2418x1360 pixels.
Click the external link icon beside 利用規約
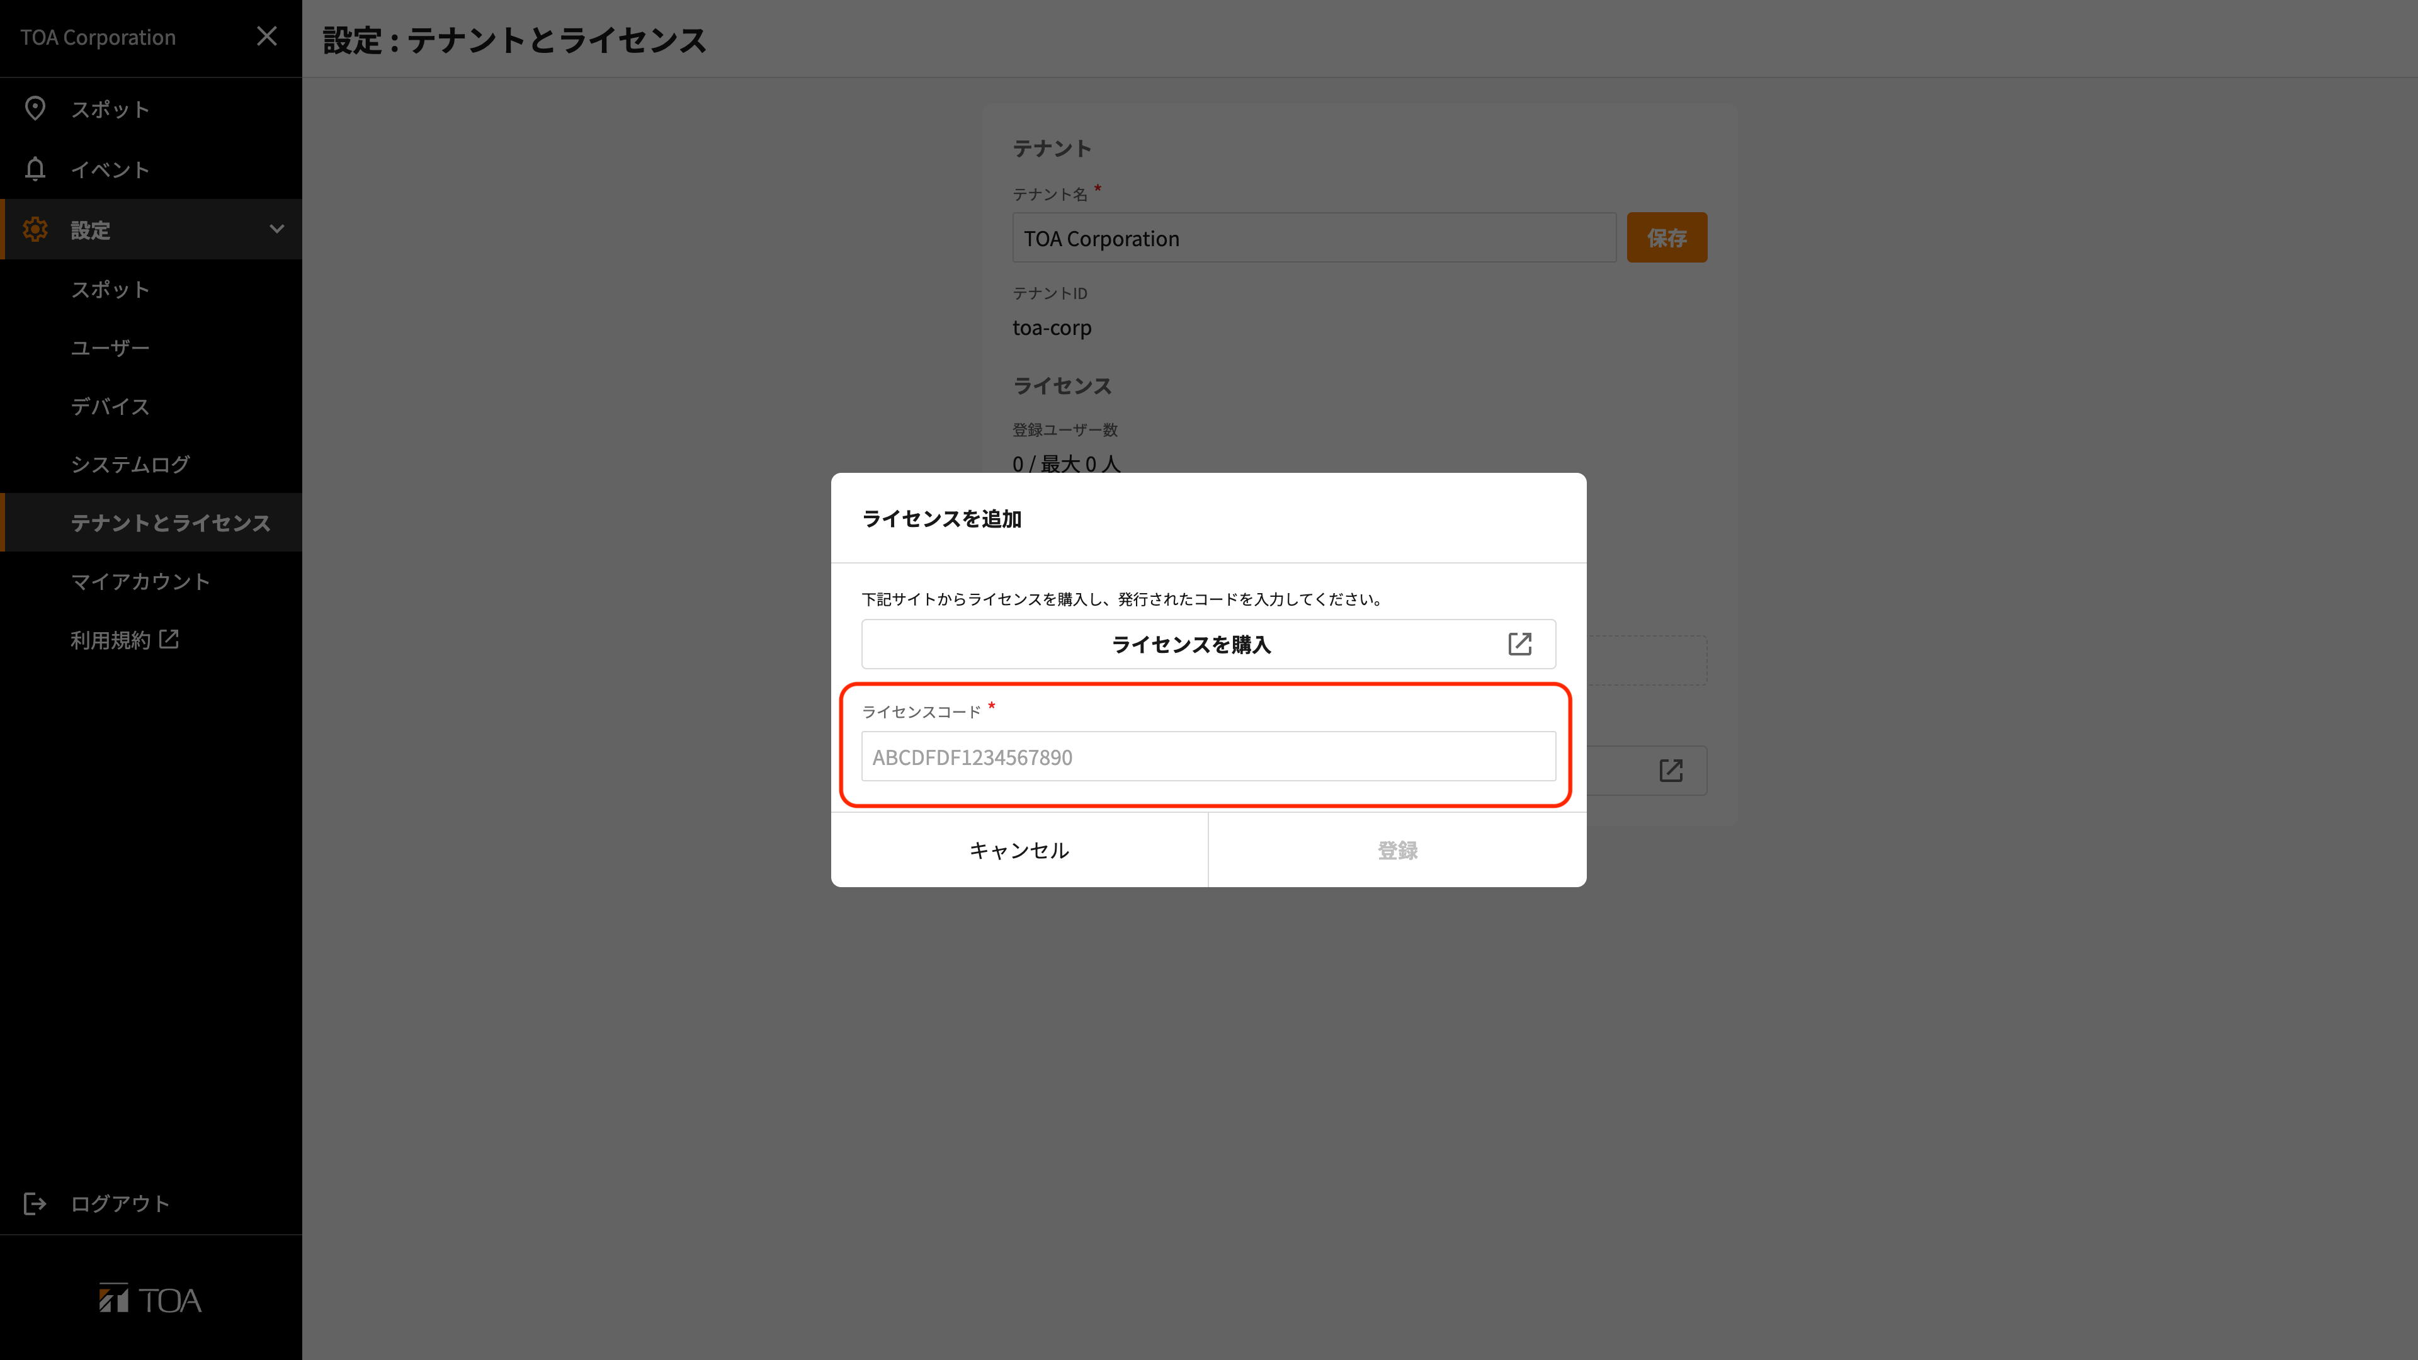point(169,638)
